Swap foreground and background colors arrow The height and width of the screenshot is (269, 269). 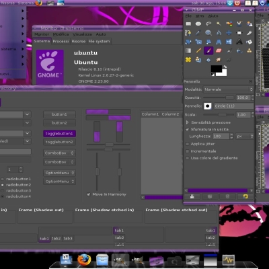(x=225, y=67)
